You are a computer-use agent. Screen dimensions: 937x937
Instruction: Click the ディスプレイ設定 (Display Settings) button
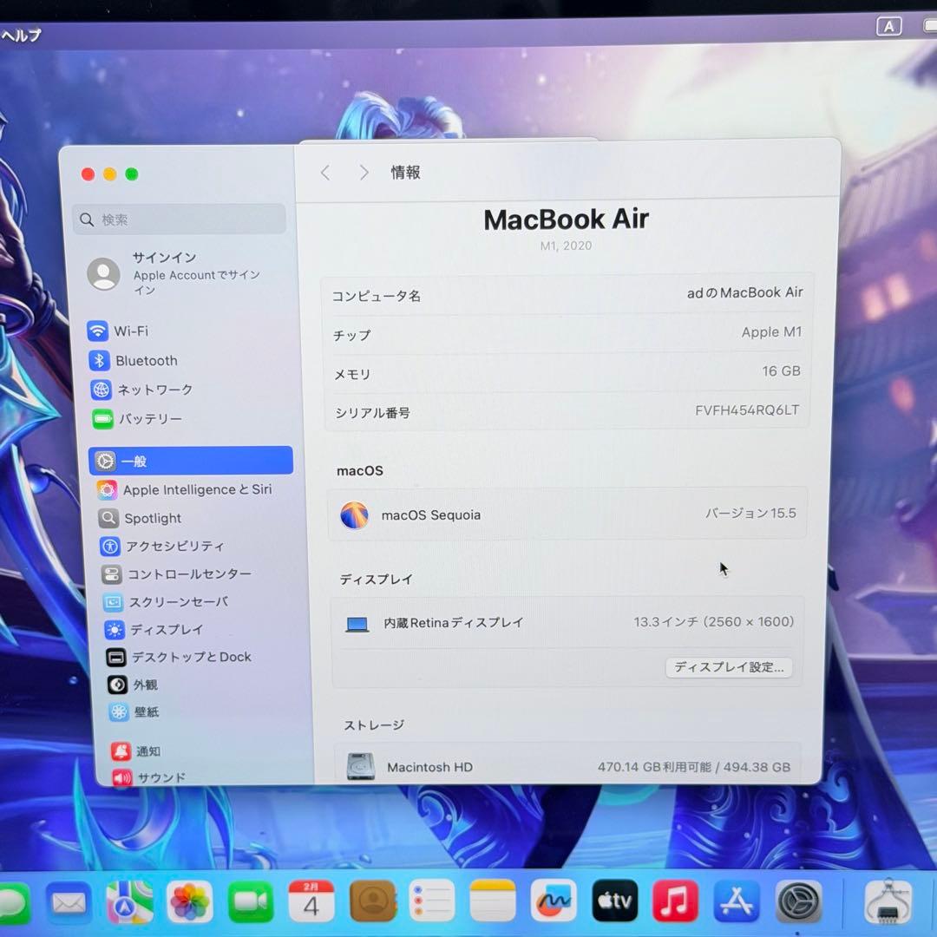[x=728, y=667]
